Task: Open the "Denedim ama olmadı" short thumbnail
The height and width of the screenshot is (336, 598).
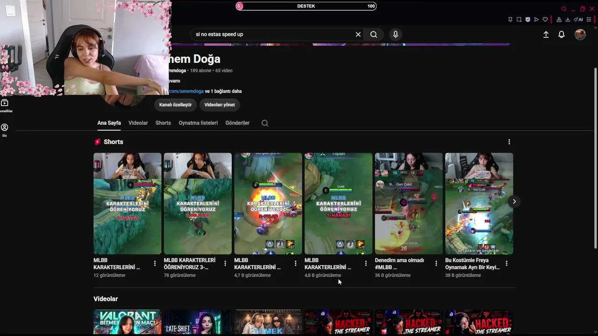Action: tap(409, 203)
